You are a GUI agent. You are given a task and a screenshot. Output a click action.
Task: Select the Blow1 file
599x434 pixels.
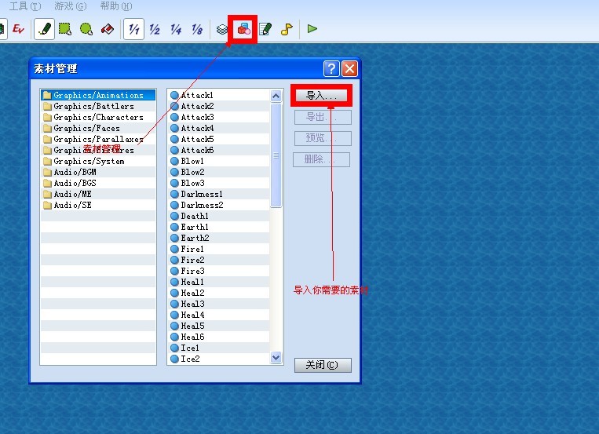[218, 161]
